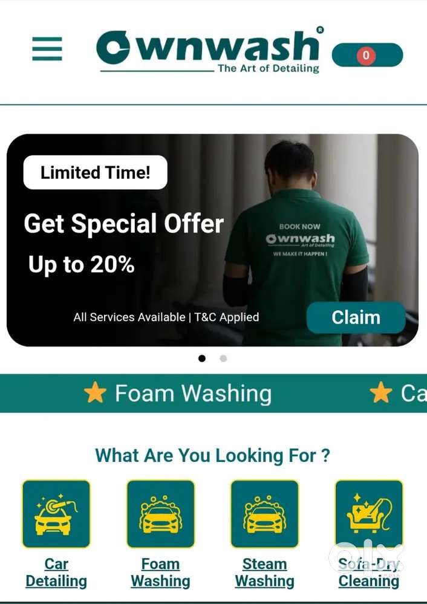This screenshot has height=604, width=427.
Task: Select the Sofa Dry Cleaning icon
Action: (x=369, y=513)
